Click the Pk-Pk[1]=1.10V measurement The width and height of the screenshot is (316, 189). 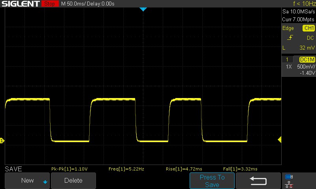pos(70,169)
